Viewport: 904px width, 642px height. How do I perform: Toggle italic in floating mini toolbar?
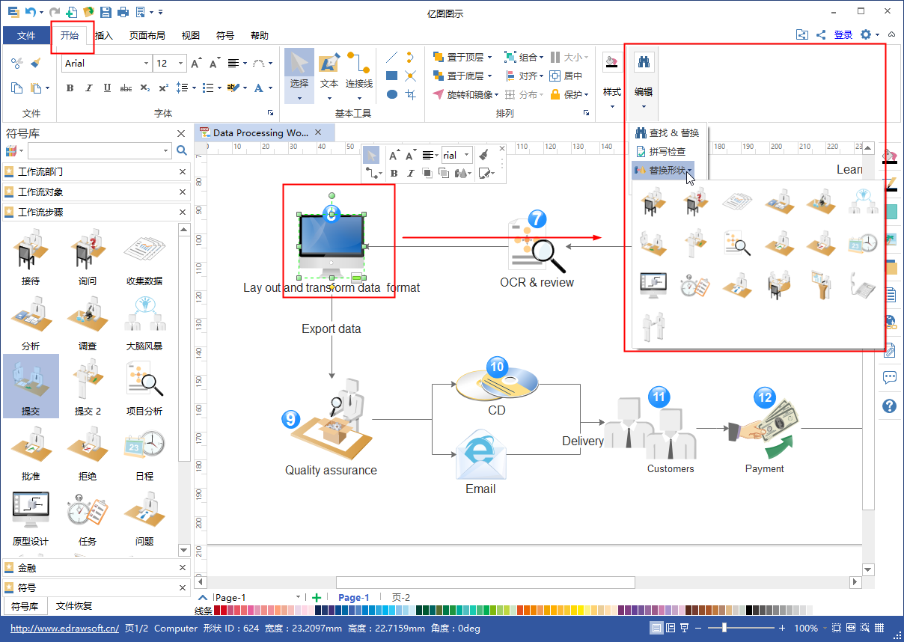[x=410, y=174]
